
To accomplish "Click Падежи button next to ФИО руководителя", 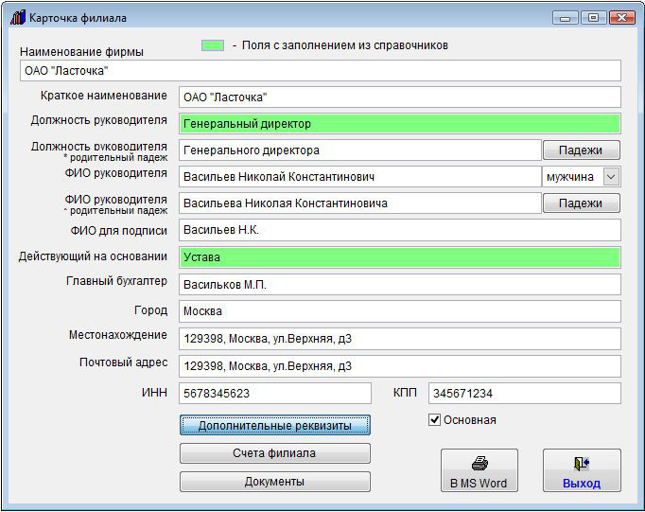I will tap(582, 203).
